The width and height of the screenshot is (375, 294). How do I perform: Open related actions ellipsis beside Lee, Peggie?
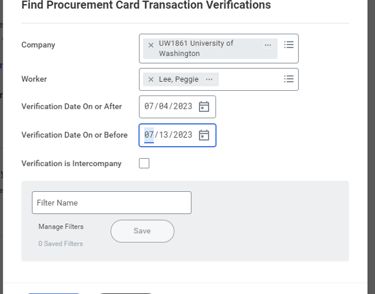(209, 79)
